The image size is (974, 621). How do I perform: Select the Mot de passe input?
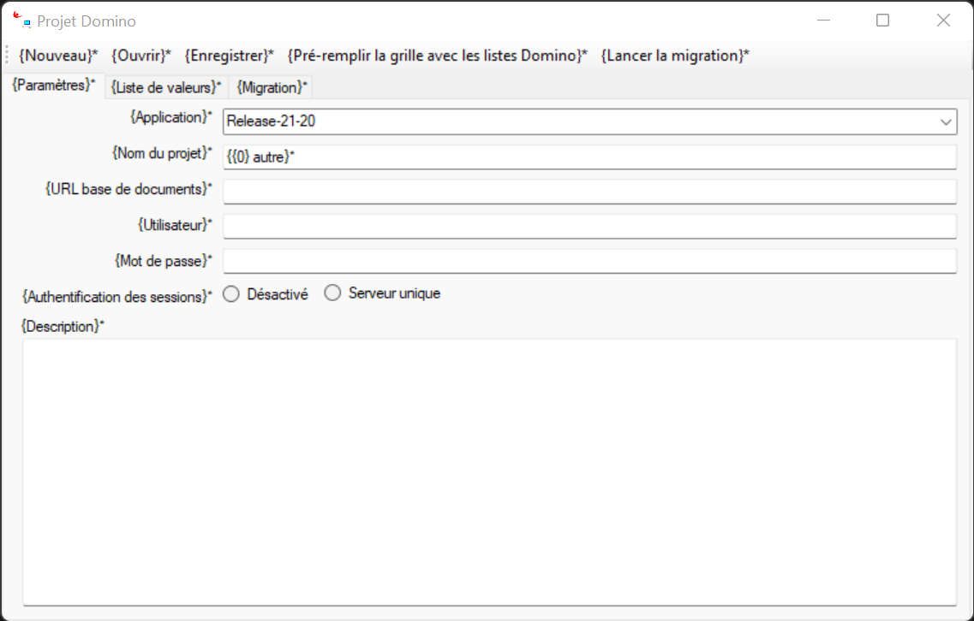[x=589, y=261]
